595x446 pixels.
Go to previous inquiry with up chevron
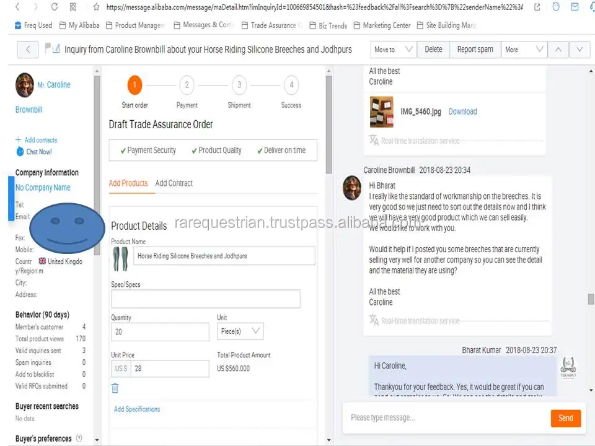pos(558,50)
